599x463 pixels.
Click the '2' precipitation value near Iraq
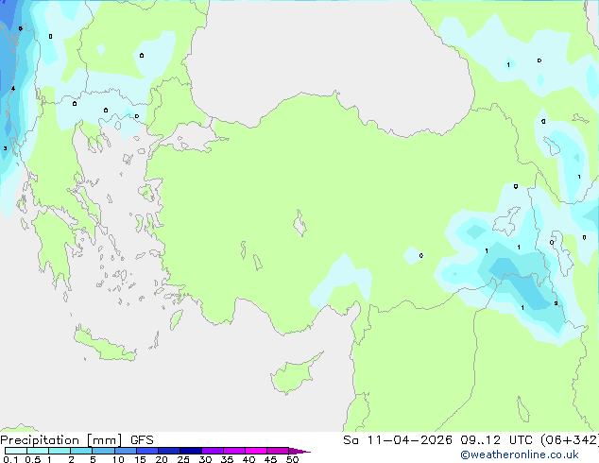tap(556, 303)
